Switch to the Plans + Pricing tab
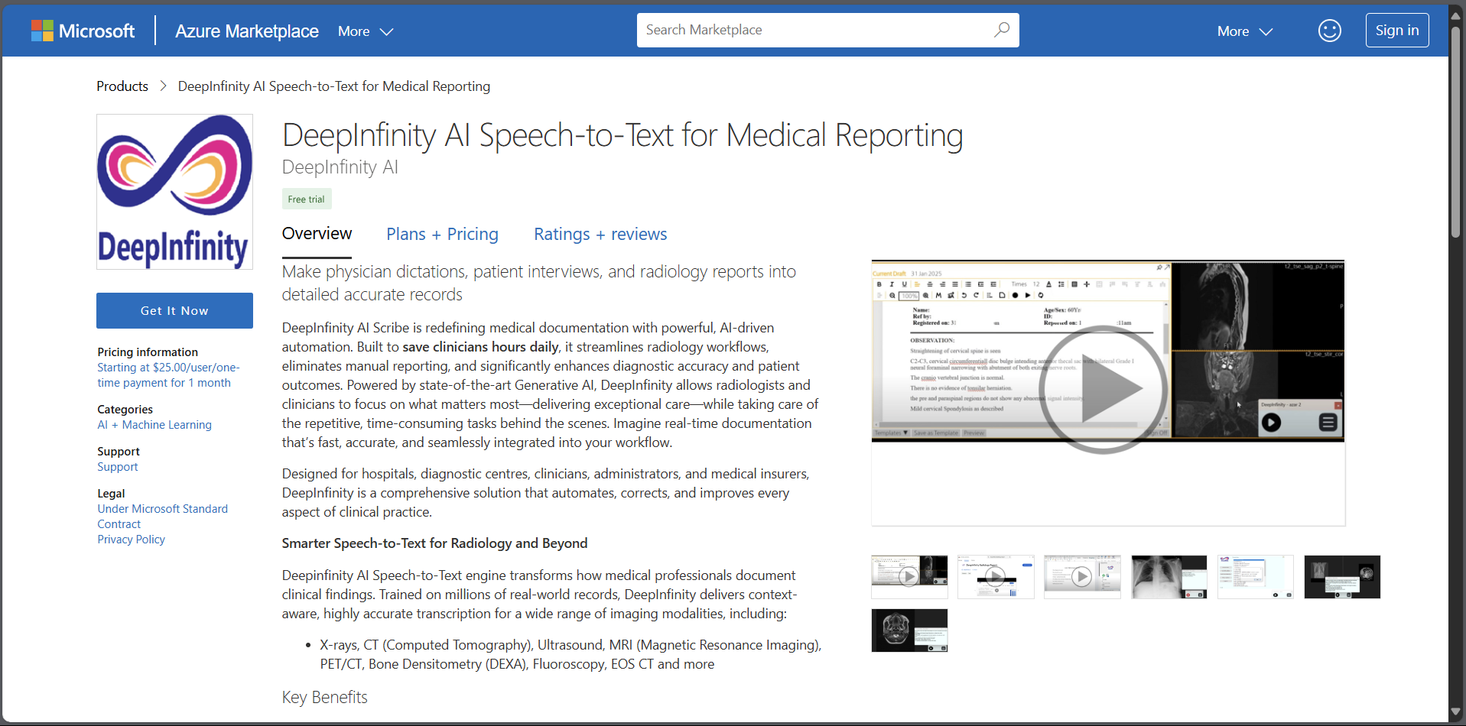Screen dimensions: 1466x726 coord(442,234)
